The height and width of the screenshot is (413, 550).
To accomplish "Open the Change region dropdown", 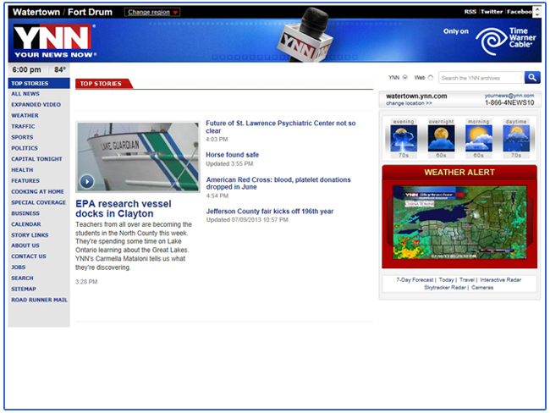I will click(152, 13).
